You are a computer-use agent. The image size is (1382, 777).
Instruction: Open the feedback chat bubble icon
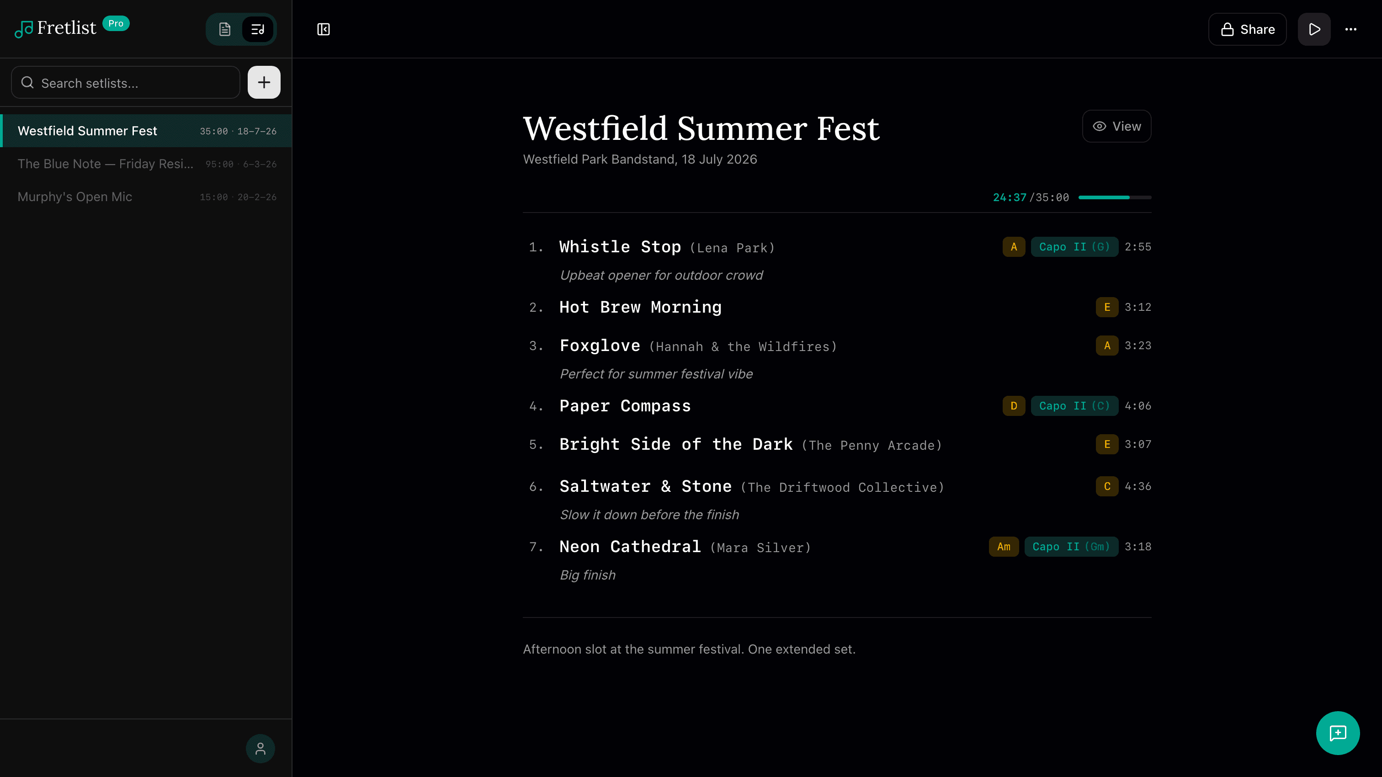click(1338, 733)
